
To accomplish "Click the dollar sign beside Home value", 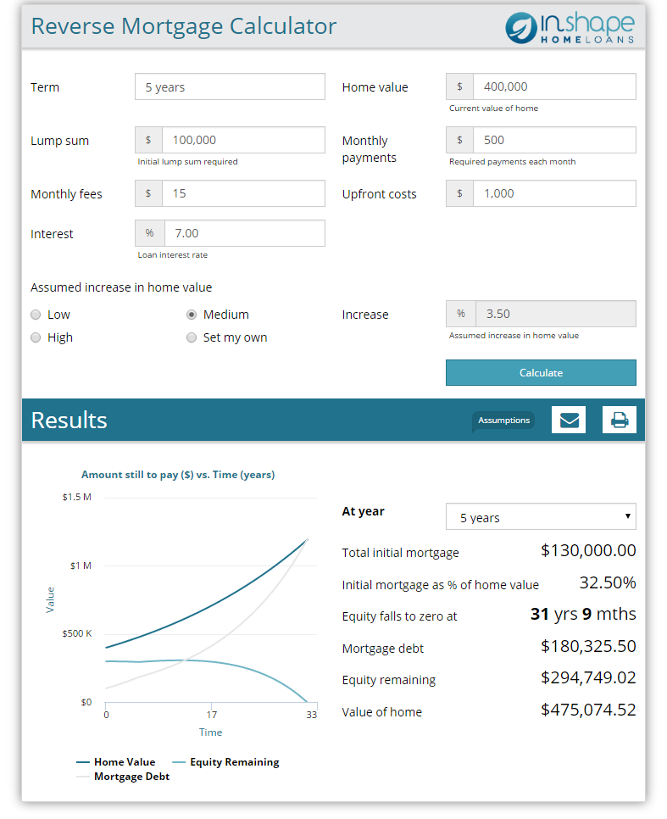I will 459,86.
